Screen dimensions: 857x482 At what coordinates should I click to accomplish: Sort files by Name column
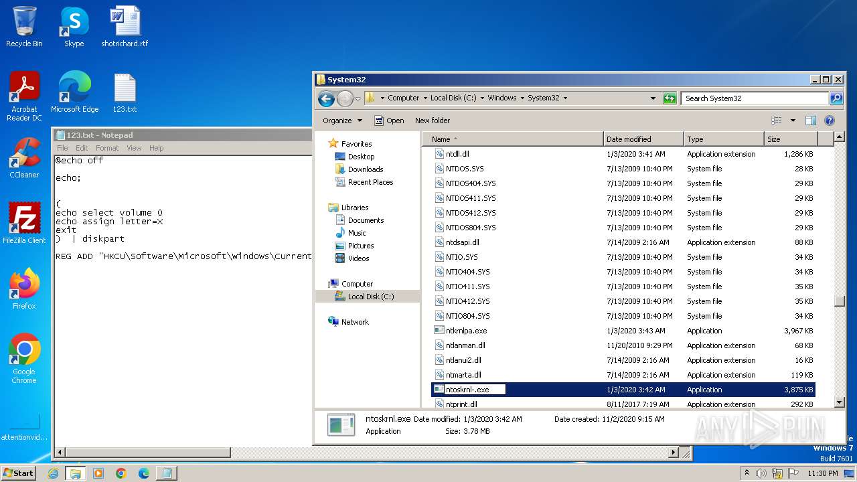pyautogui.click(x=514, y=139)
